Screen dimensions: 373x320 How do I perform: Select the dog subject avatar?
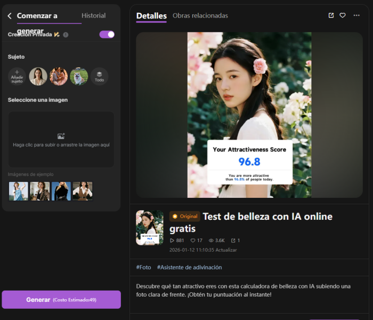tap(79, 76)
